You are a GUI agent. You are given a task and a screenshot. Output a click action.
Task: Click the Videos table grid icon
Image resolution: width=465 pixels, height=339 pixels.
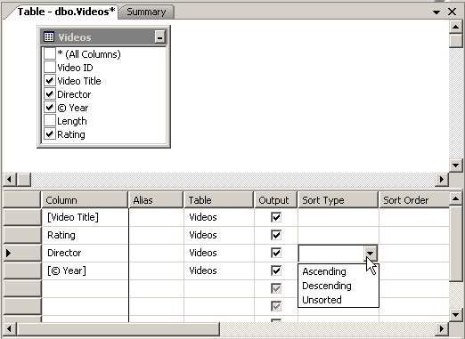(x=49, y=36)
